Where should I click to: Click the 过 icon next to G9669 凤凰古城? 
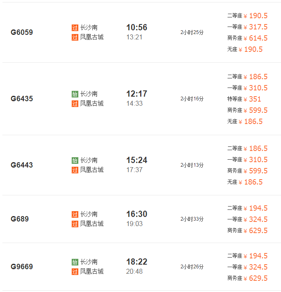point(75,272)
